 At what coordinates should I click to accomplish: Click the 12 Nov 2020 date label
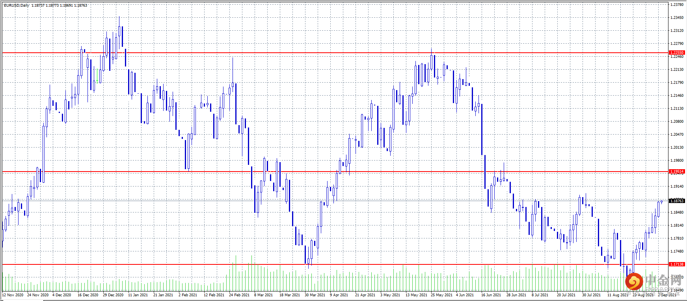13,295
